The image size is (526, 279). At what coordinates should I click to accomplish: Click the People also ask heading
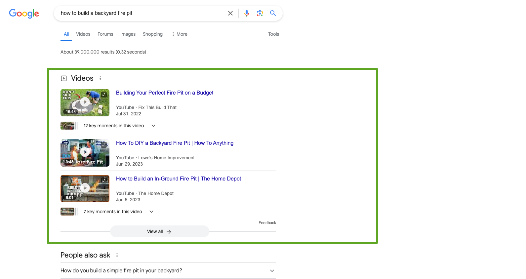pos(85,255)
